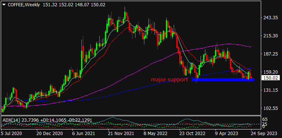The height and width of the screenshot is (138, 282).
Task: Click the 21 Nov 2021 date label
Action: point(121,134)
